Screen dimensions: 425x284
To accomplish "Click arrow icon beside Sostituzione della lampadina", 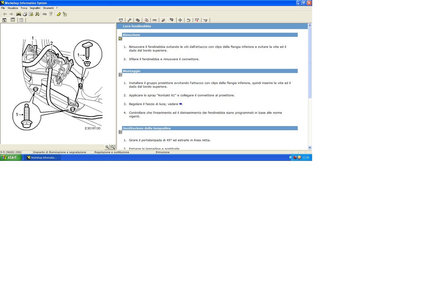I will (x=120, y=132).
